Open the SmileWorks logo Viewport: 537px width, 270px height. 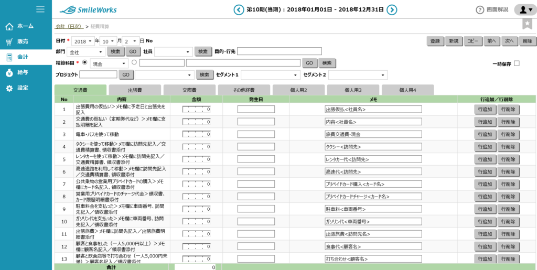88,9
